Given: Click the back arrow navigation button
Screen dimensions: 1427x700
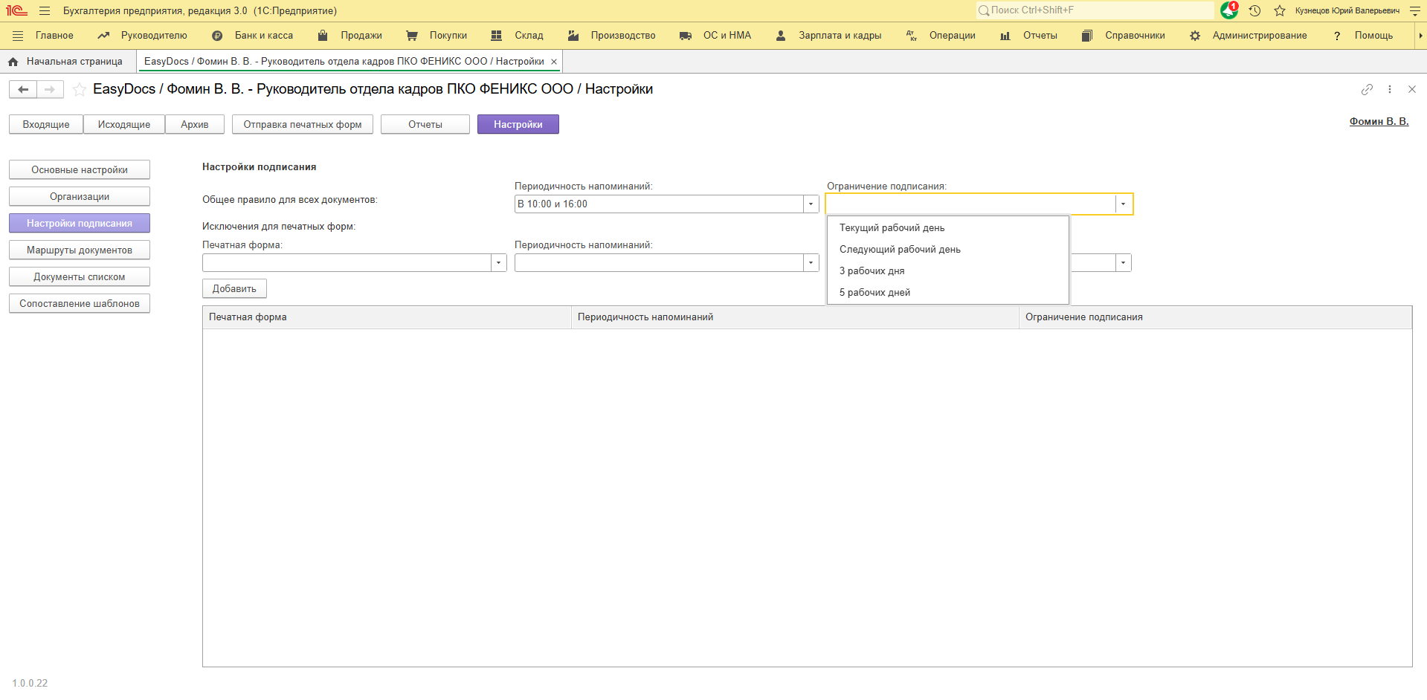Looking at the screenshot, I should point(23,90).
